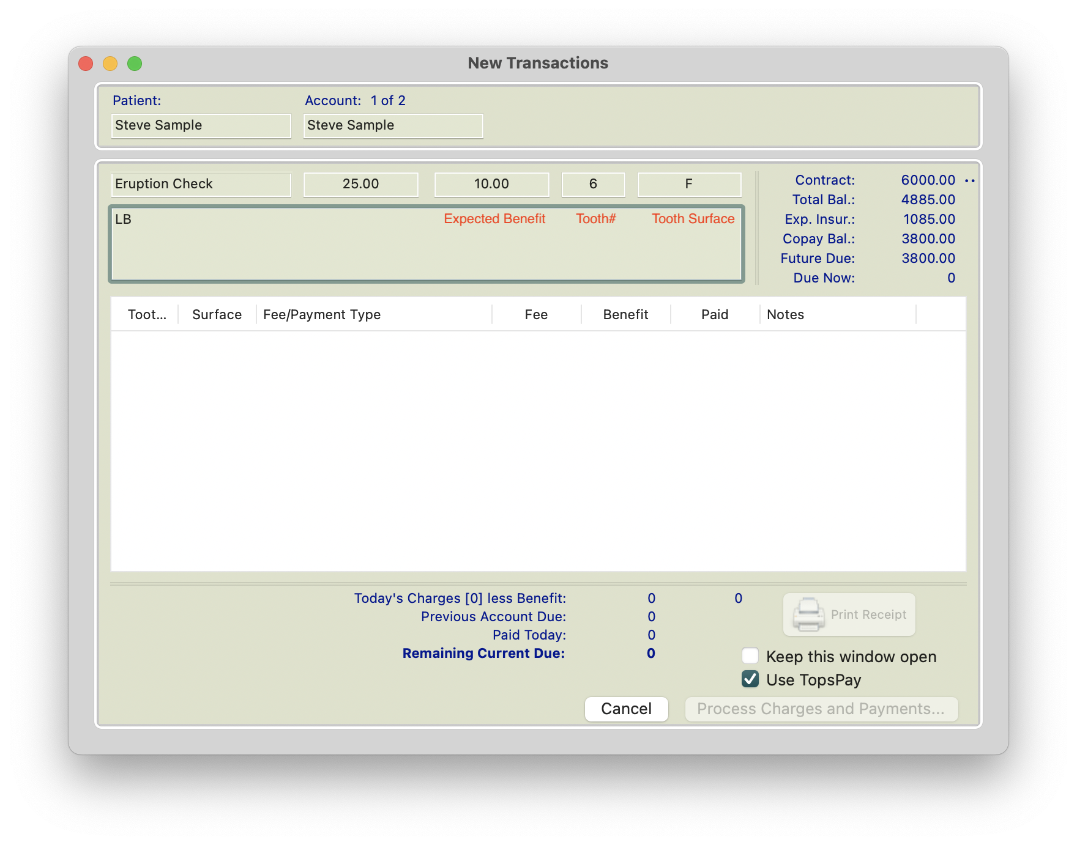Click the Print Receipt printer icon
The width and height of the screenshot is (1077, 845).
tap(808, 614)
